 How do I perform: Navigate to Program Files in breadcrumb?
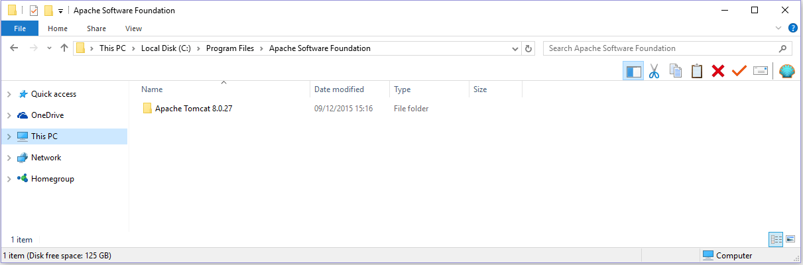coord(230,48)
